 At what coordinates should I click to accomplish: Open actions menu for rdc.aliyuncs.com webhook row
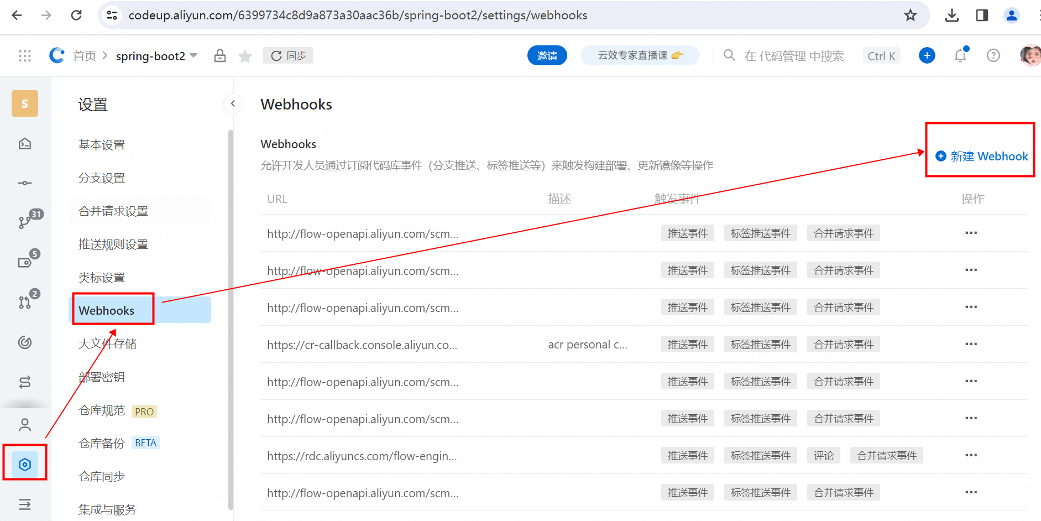(x=971, y=455)
